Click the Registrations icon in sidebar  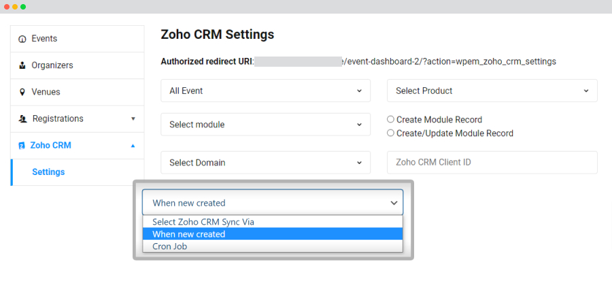22,118
